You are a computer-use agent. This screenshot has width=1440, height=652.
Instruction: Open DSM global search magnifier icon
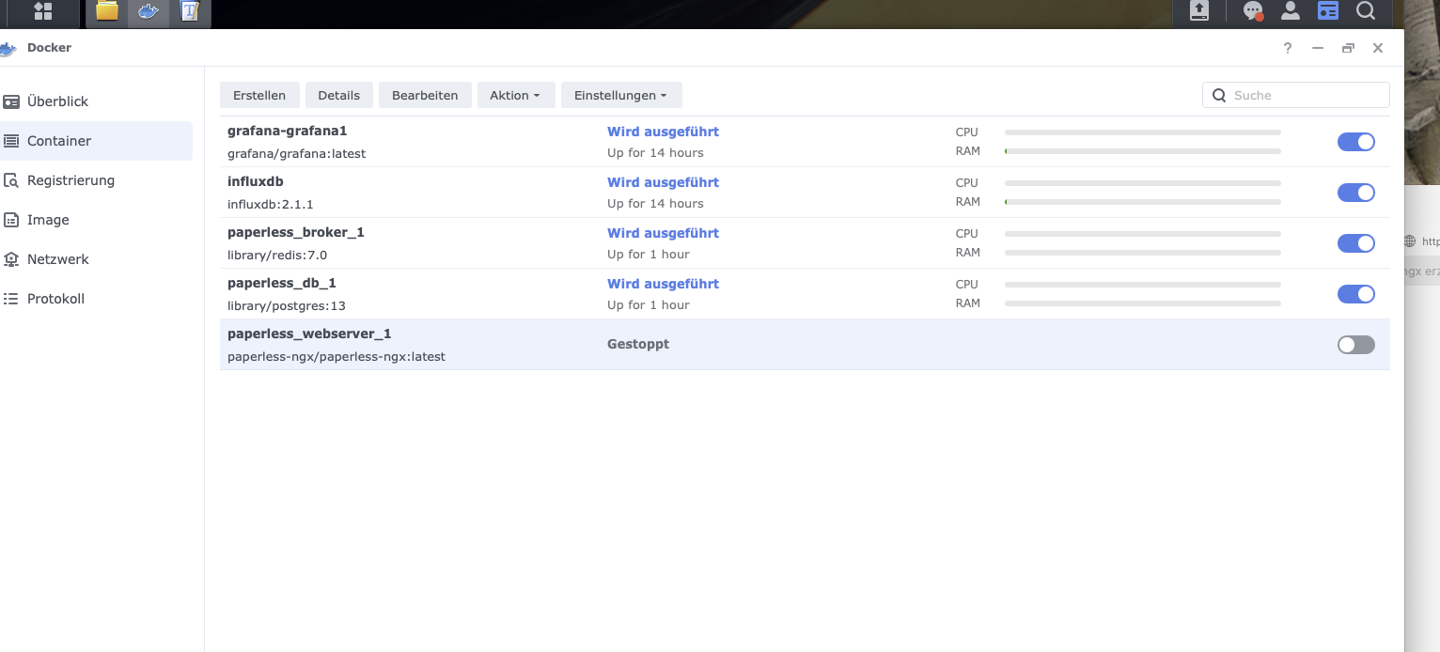1366,11
